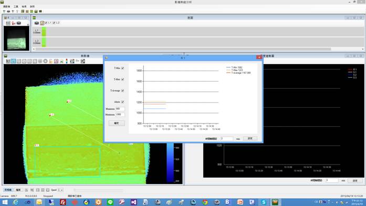This screenshot has width=366, height=206.
Task: Click the color palette bar icon in the image toolbar
Action: click(x=67, y=61)
